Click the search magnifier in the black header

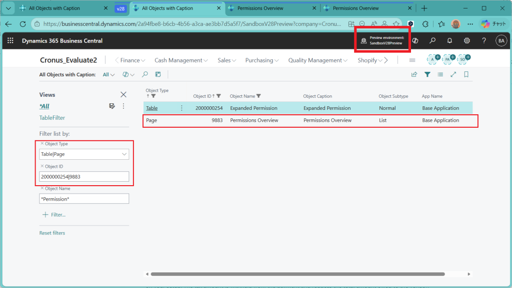(432, 41)
